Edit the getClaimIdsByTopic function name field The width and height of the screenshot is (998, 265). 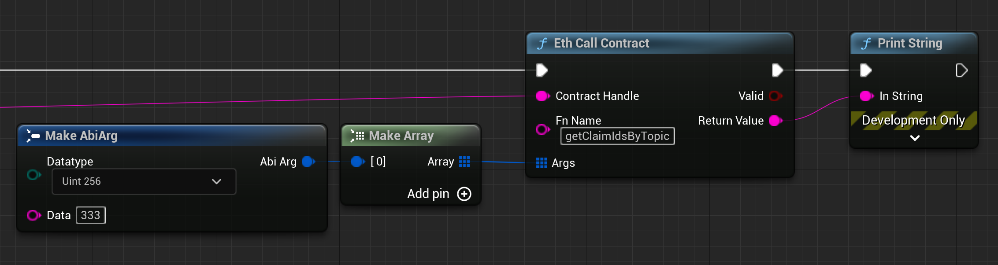tap(617, 136)
